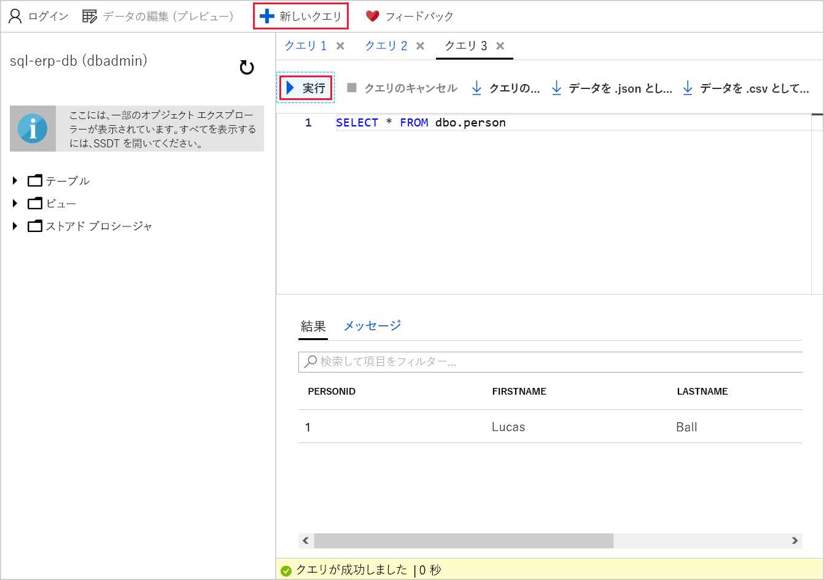
Task: Click download arrow for .json export
Action: pos(556,88)
